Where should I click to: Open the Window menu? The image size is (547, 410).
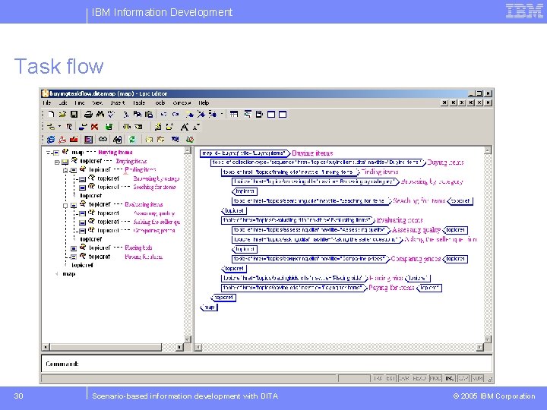click(x=182, y=102)
